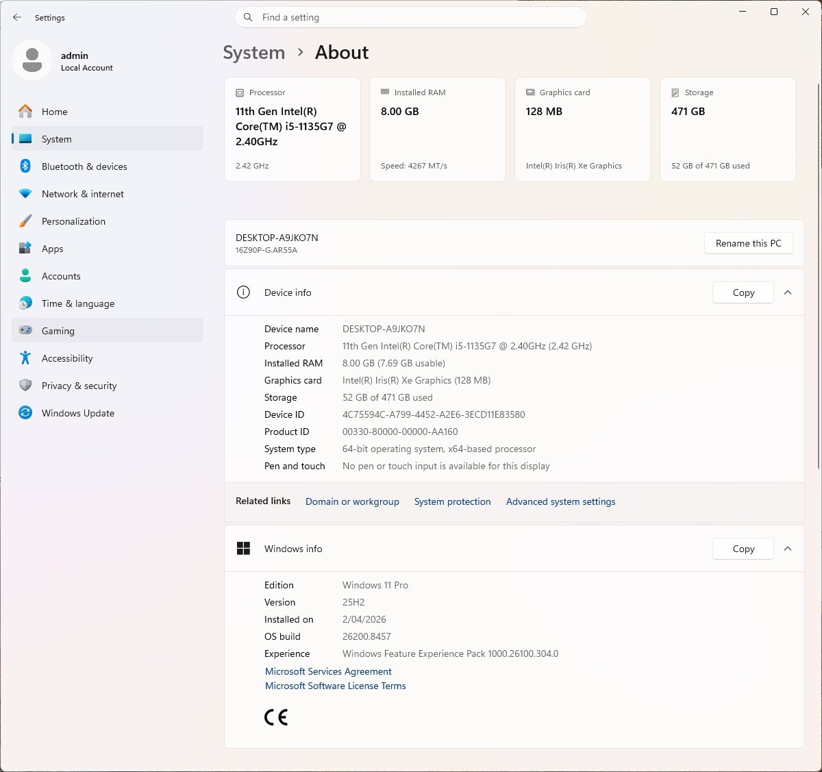Open Bluetooth & devices settings

[108, 166]
